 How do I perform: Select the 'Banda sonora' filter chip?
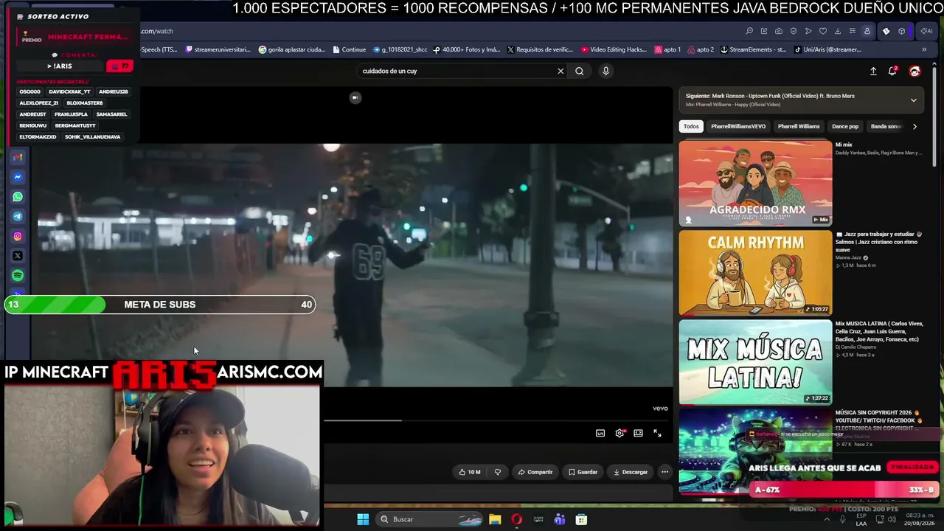pos(886,126)
